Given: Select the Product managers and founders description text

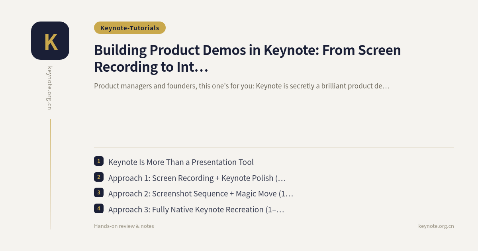Looking at the screenshot, I should tap(241, 86).
